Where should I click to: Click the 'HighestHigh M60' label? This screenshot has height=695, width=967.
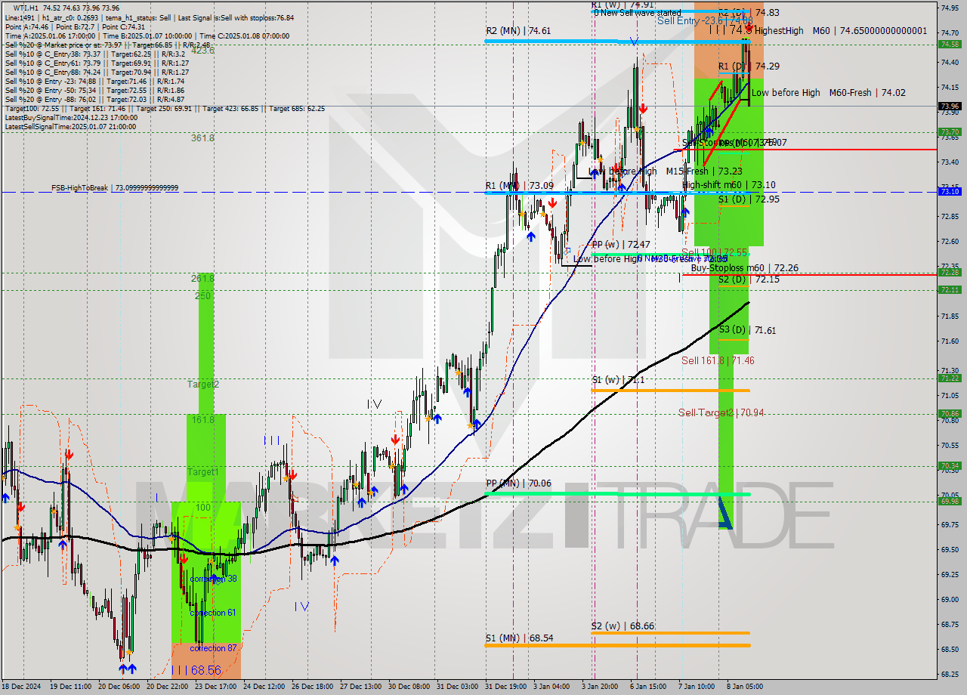(x=840, y=30)
